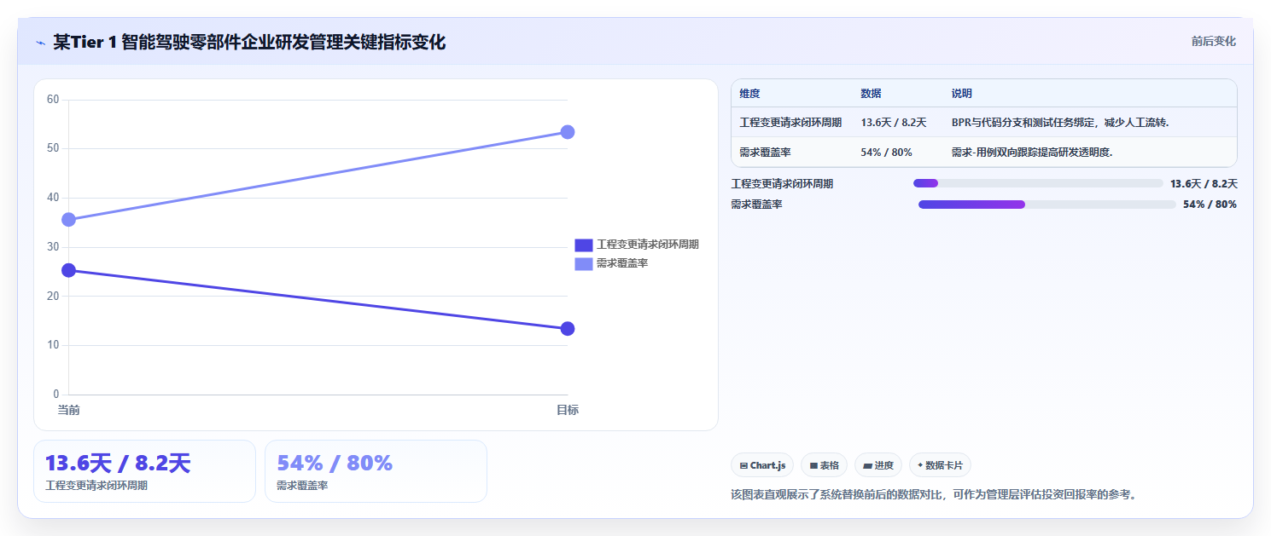The image size is (1271, 536).
Task: Click the lightning icon beside the title
Action: [40, 43]
